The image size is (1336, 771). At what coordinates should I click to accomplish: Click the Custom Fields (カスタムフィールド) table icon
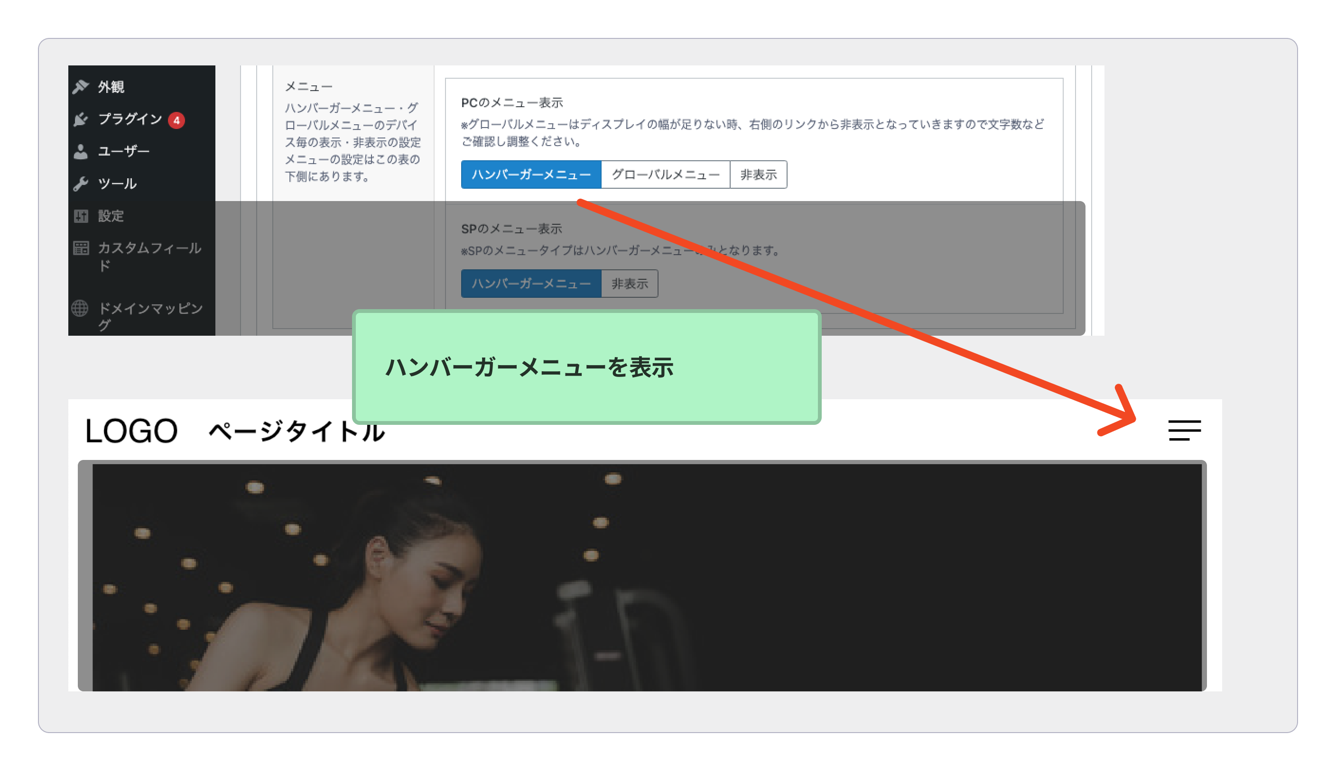coord(81,248)
